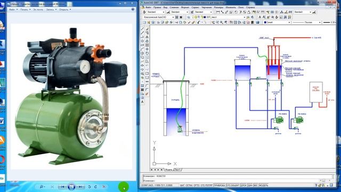The image size is (341, 192).
Task: Select the Arc draw tool
Action: coord(142,49)
